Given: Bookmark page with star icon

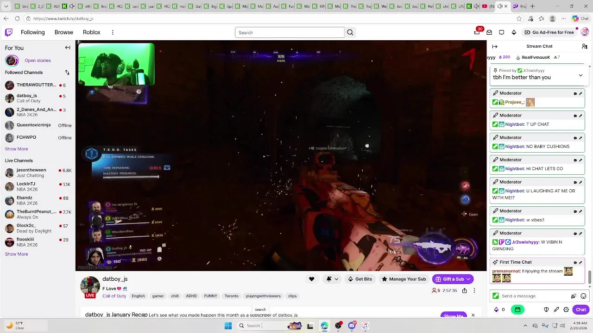Looking at the screenshot, I should click(x=519, y=18).
